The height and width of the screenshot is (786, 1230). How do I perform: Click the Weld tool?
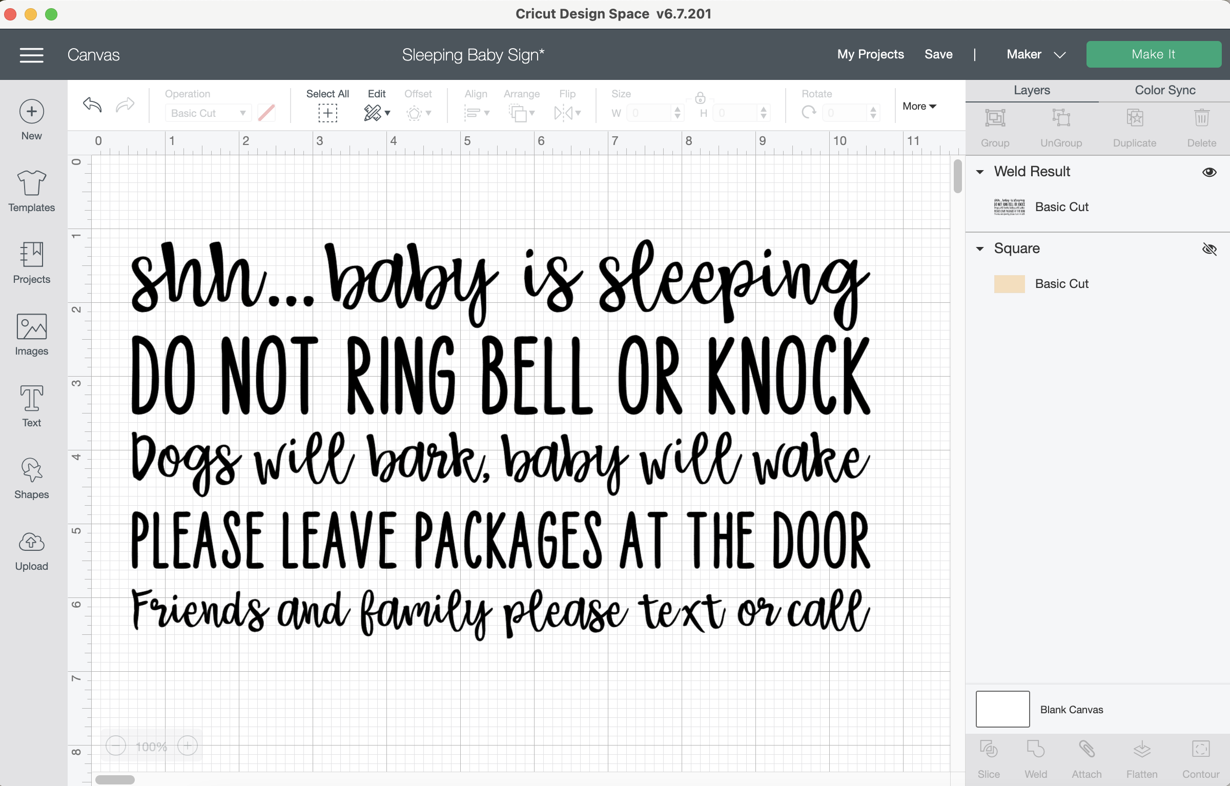click(1036, 759)
